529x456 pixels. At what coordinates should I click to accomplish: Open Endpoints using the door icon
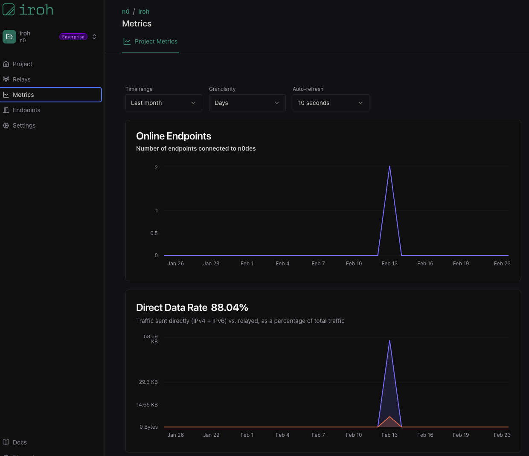pos(6,110)
